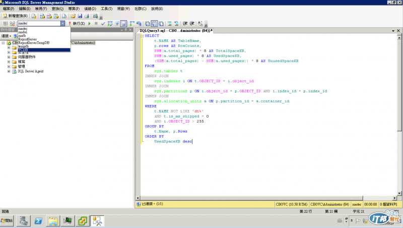Expand the 伺服器物件 folder node

click(9, 57)
